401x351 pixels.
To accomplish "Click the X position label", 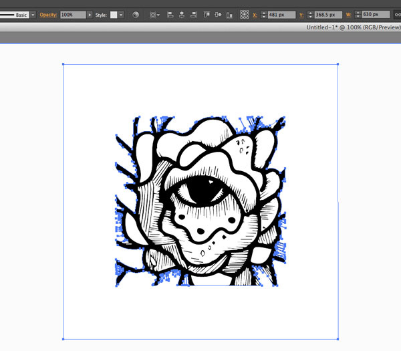I will [x=255, y=15].
